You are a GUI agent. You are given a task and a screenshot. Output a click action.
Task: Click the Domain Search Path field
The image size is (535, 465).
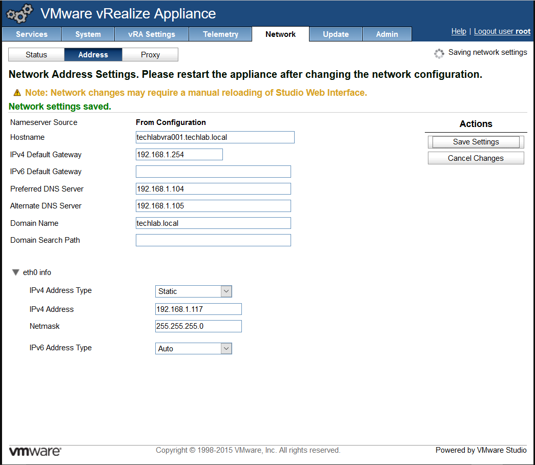(213, 240)
